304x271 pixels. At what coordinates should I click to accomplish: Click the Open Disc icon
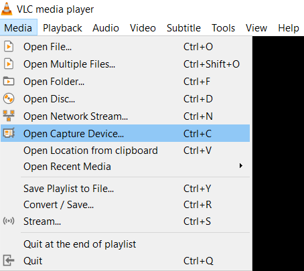click(x=9, y=98)
